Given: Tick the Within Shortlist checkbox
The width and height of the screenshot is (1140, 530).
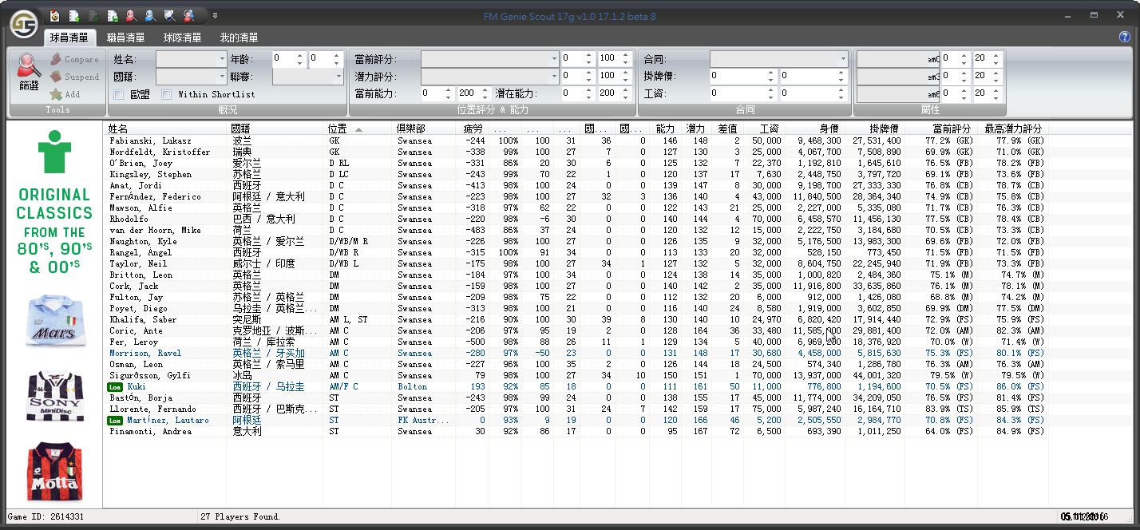Looking at the screenshot, I should click(167, 94).
